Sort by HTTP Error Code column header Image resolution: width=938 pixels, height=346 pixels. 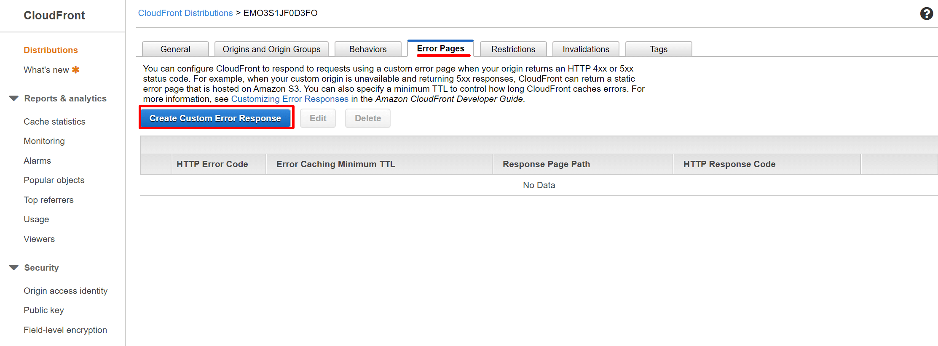212,164
